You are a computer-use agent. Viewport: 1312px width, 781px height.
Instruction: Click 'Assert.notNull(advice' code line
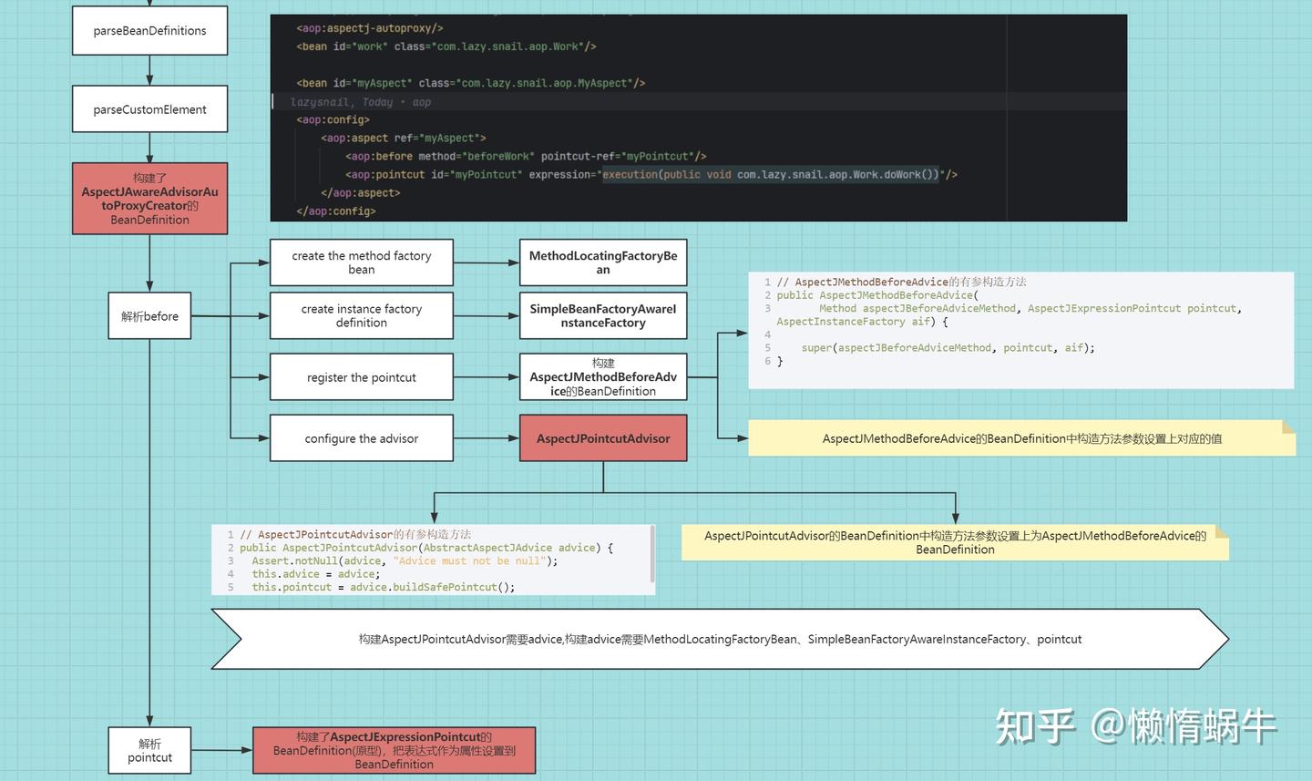[x=405, y=560]
